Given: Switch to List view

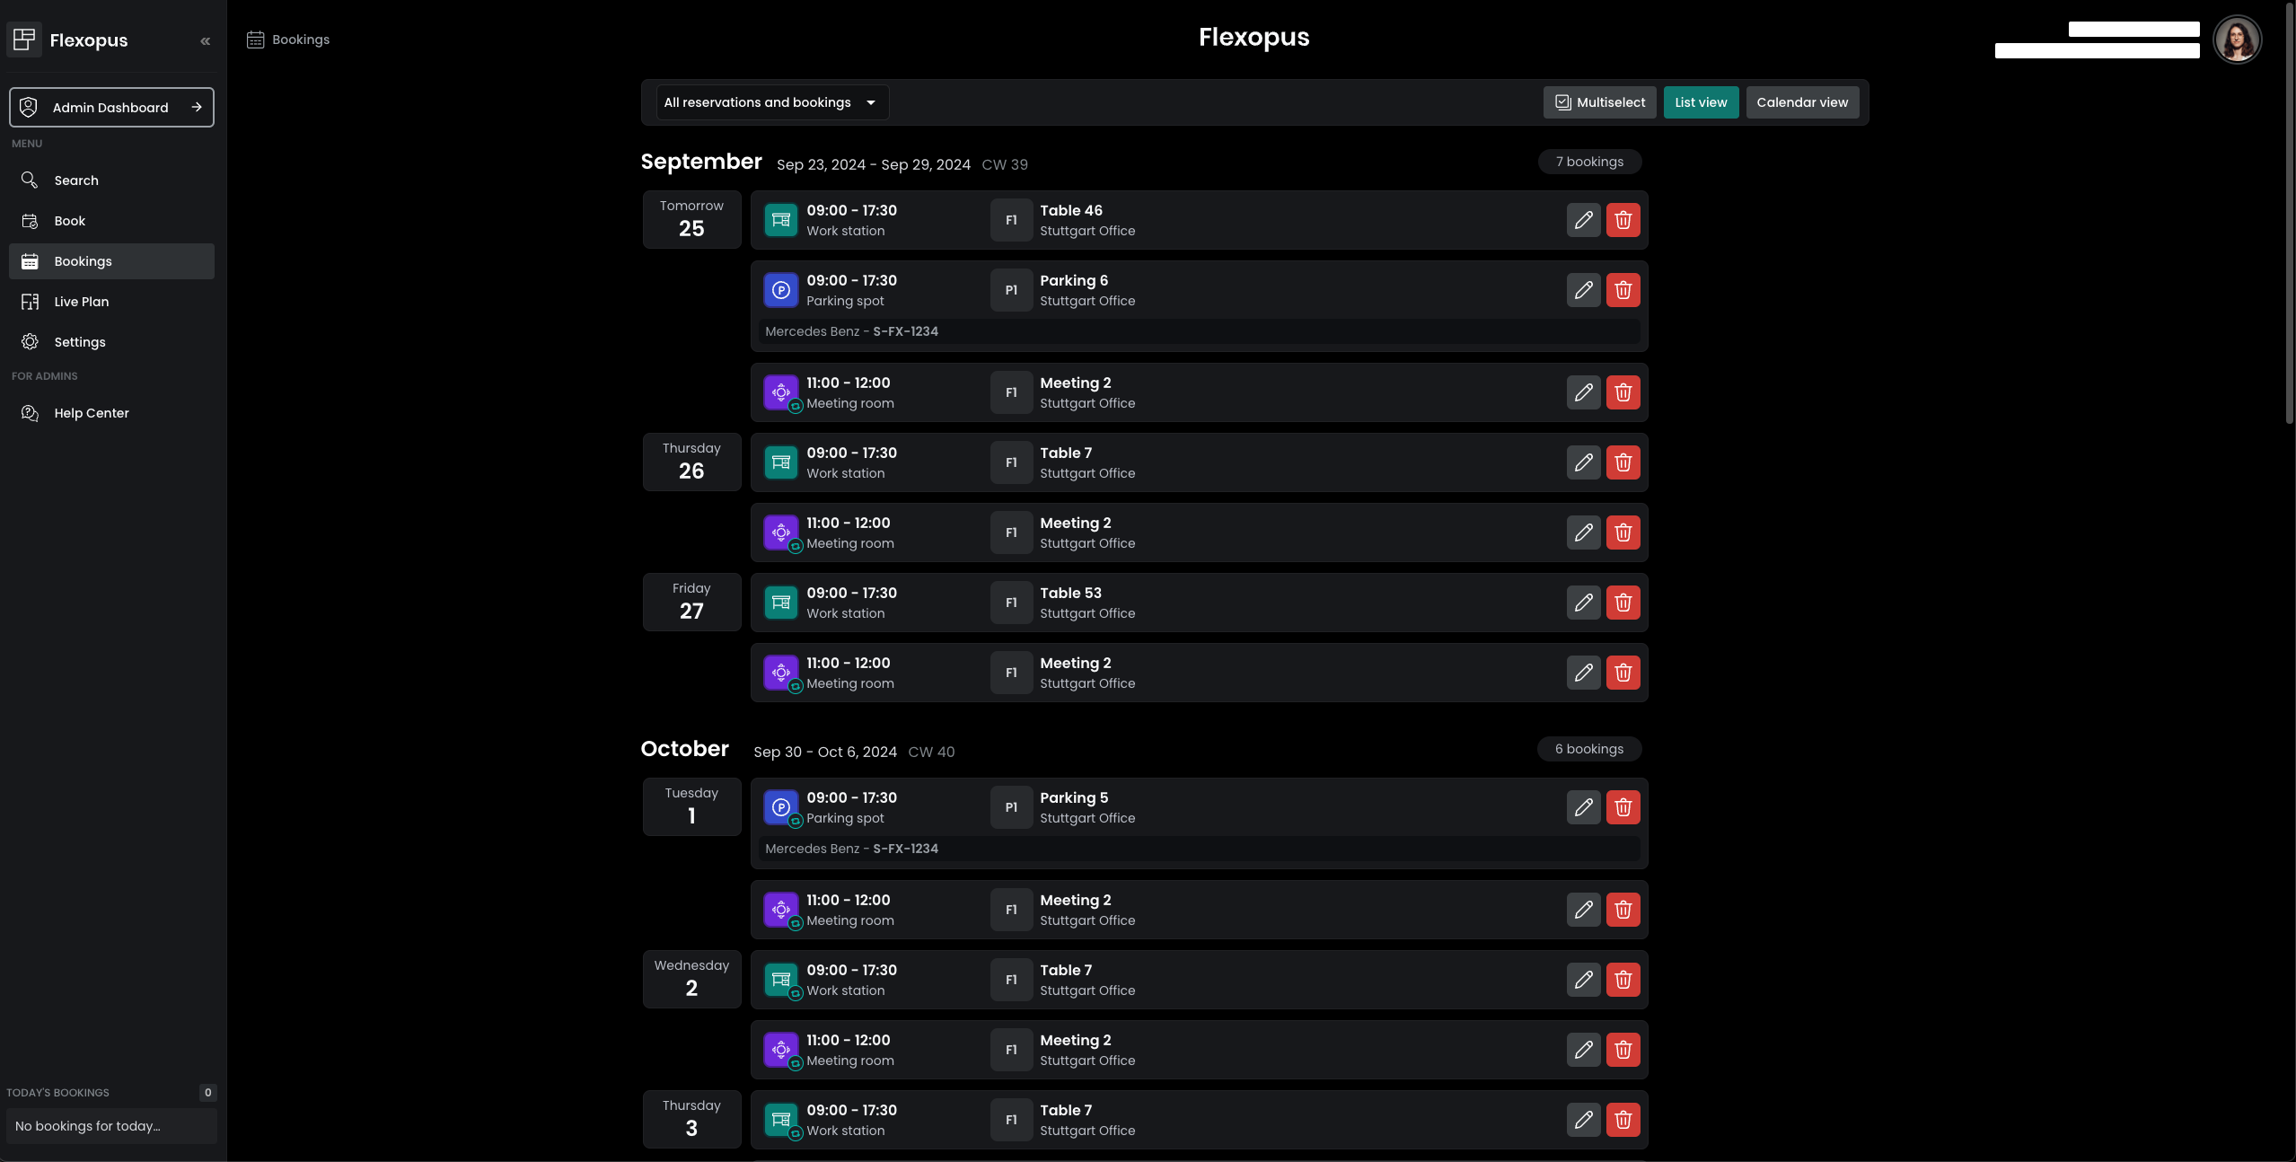Looking at the screenshot, I should click(x=1700, y=102).
